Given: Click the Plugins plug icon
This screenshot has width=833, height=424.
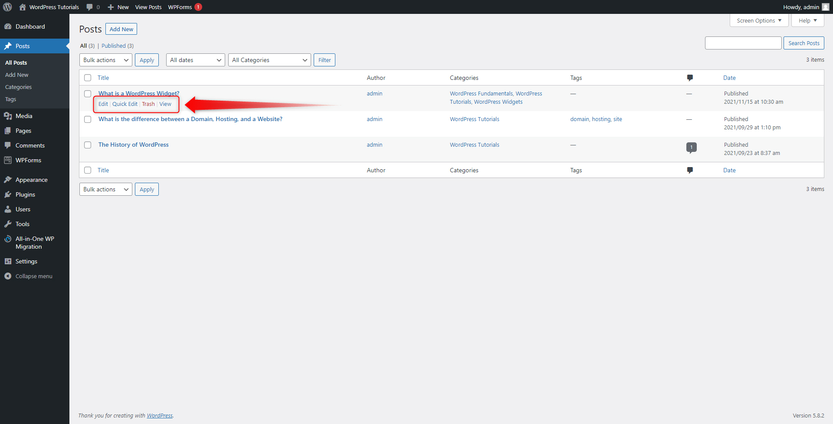Looking at the screenshot, I should click(8, 194).
